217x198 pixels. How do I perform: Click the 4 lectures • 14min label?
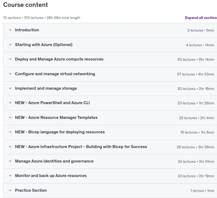pyautogui.click(x=200, y=45)
